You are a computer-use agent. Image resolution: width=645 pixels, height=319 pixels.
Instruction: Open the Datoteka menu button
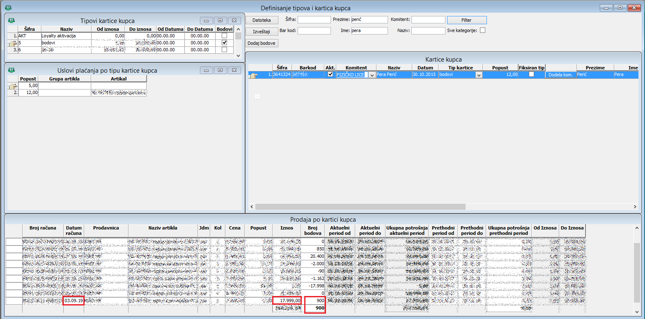262,20
